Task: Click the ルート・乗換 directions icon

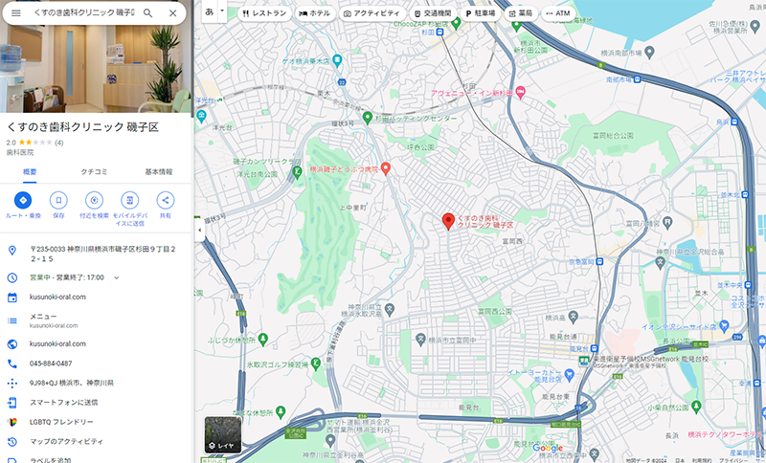Action: (23, 200)
